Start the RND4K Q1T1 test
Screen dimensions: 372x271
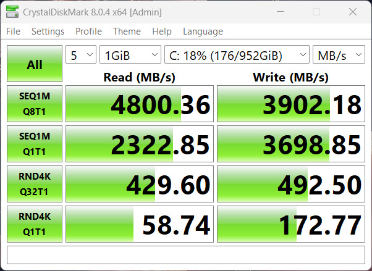point(35,223)
